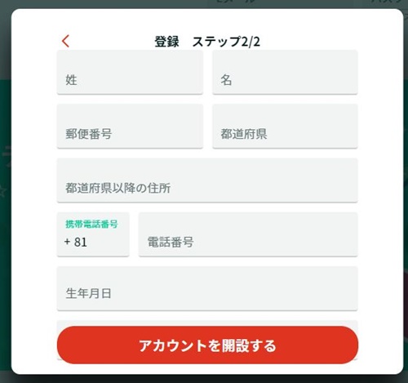Select the partially hidden field below 生年月日

coord(207,323)
